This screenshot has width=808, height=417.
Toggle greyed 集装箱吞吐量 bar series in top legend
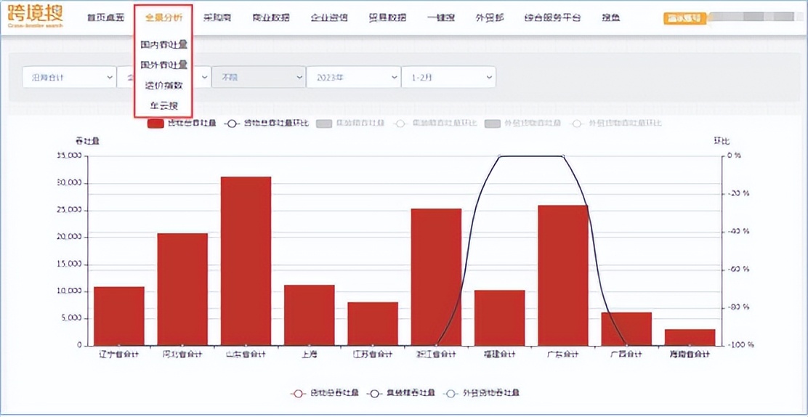click(x=350, y=124)
